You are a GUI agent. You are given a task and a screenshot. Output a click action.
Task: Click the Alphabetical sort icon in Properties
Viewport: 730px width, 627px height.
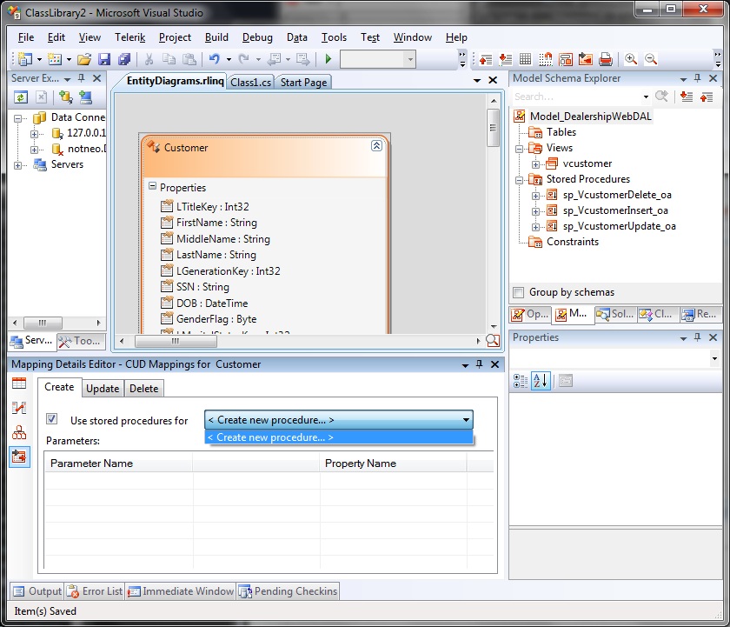click(541, 381)
